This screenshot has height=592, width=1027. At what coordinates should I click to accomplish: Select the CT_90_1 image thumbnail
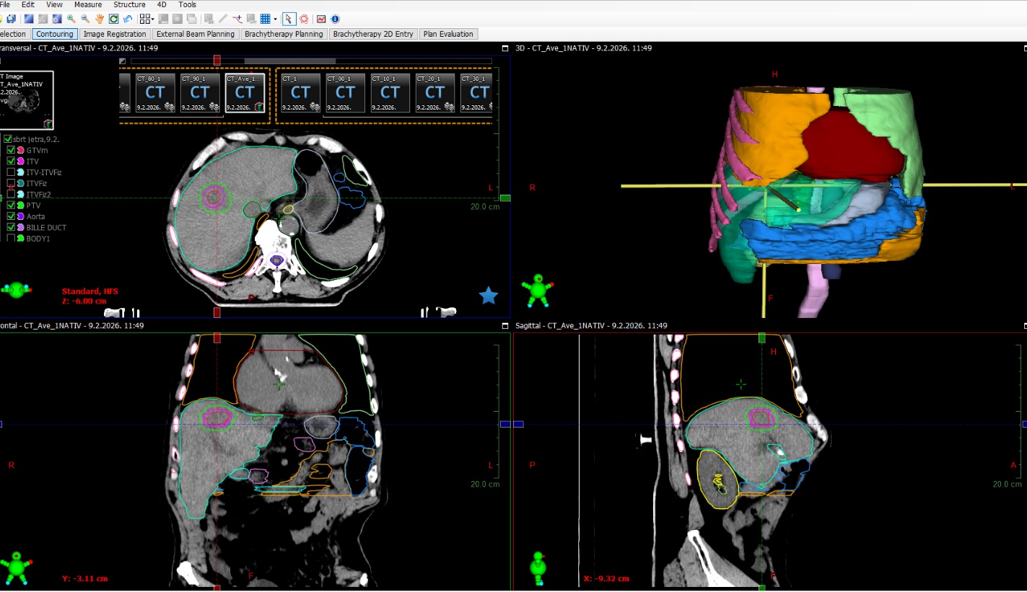(x=200, y=93)
